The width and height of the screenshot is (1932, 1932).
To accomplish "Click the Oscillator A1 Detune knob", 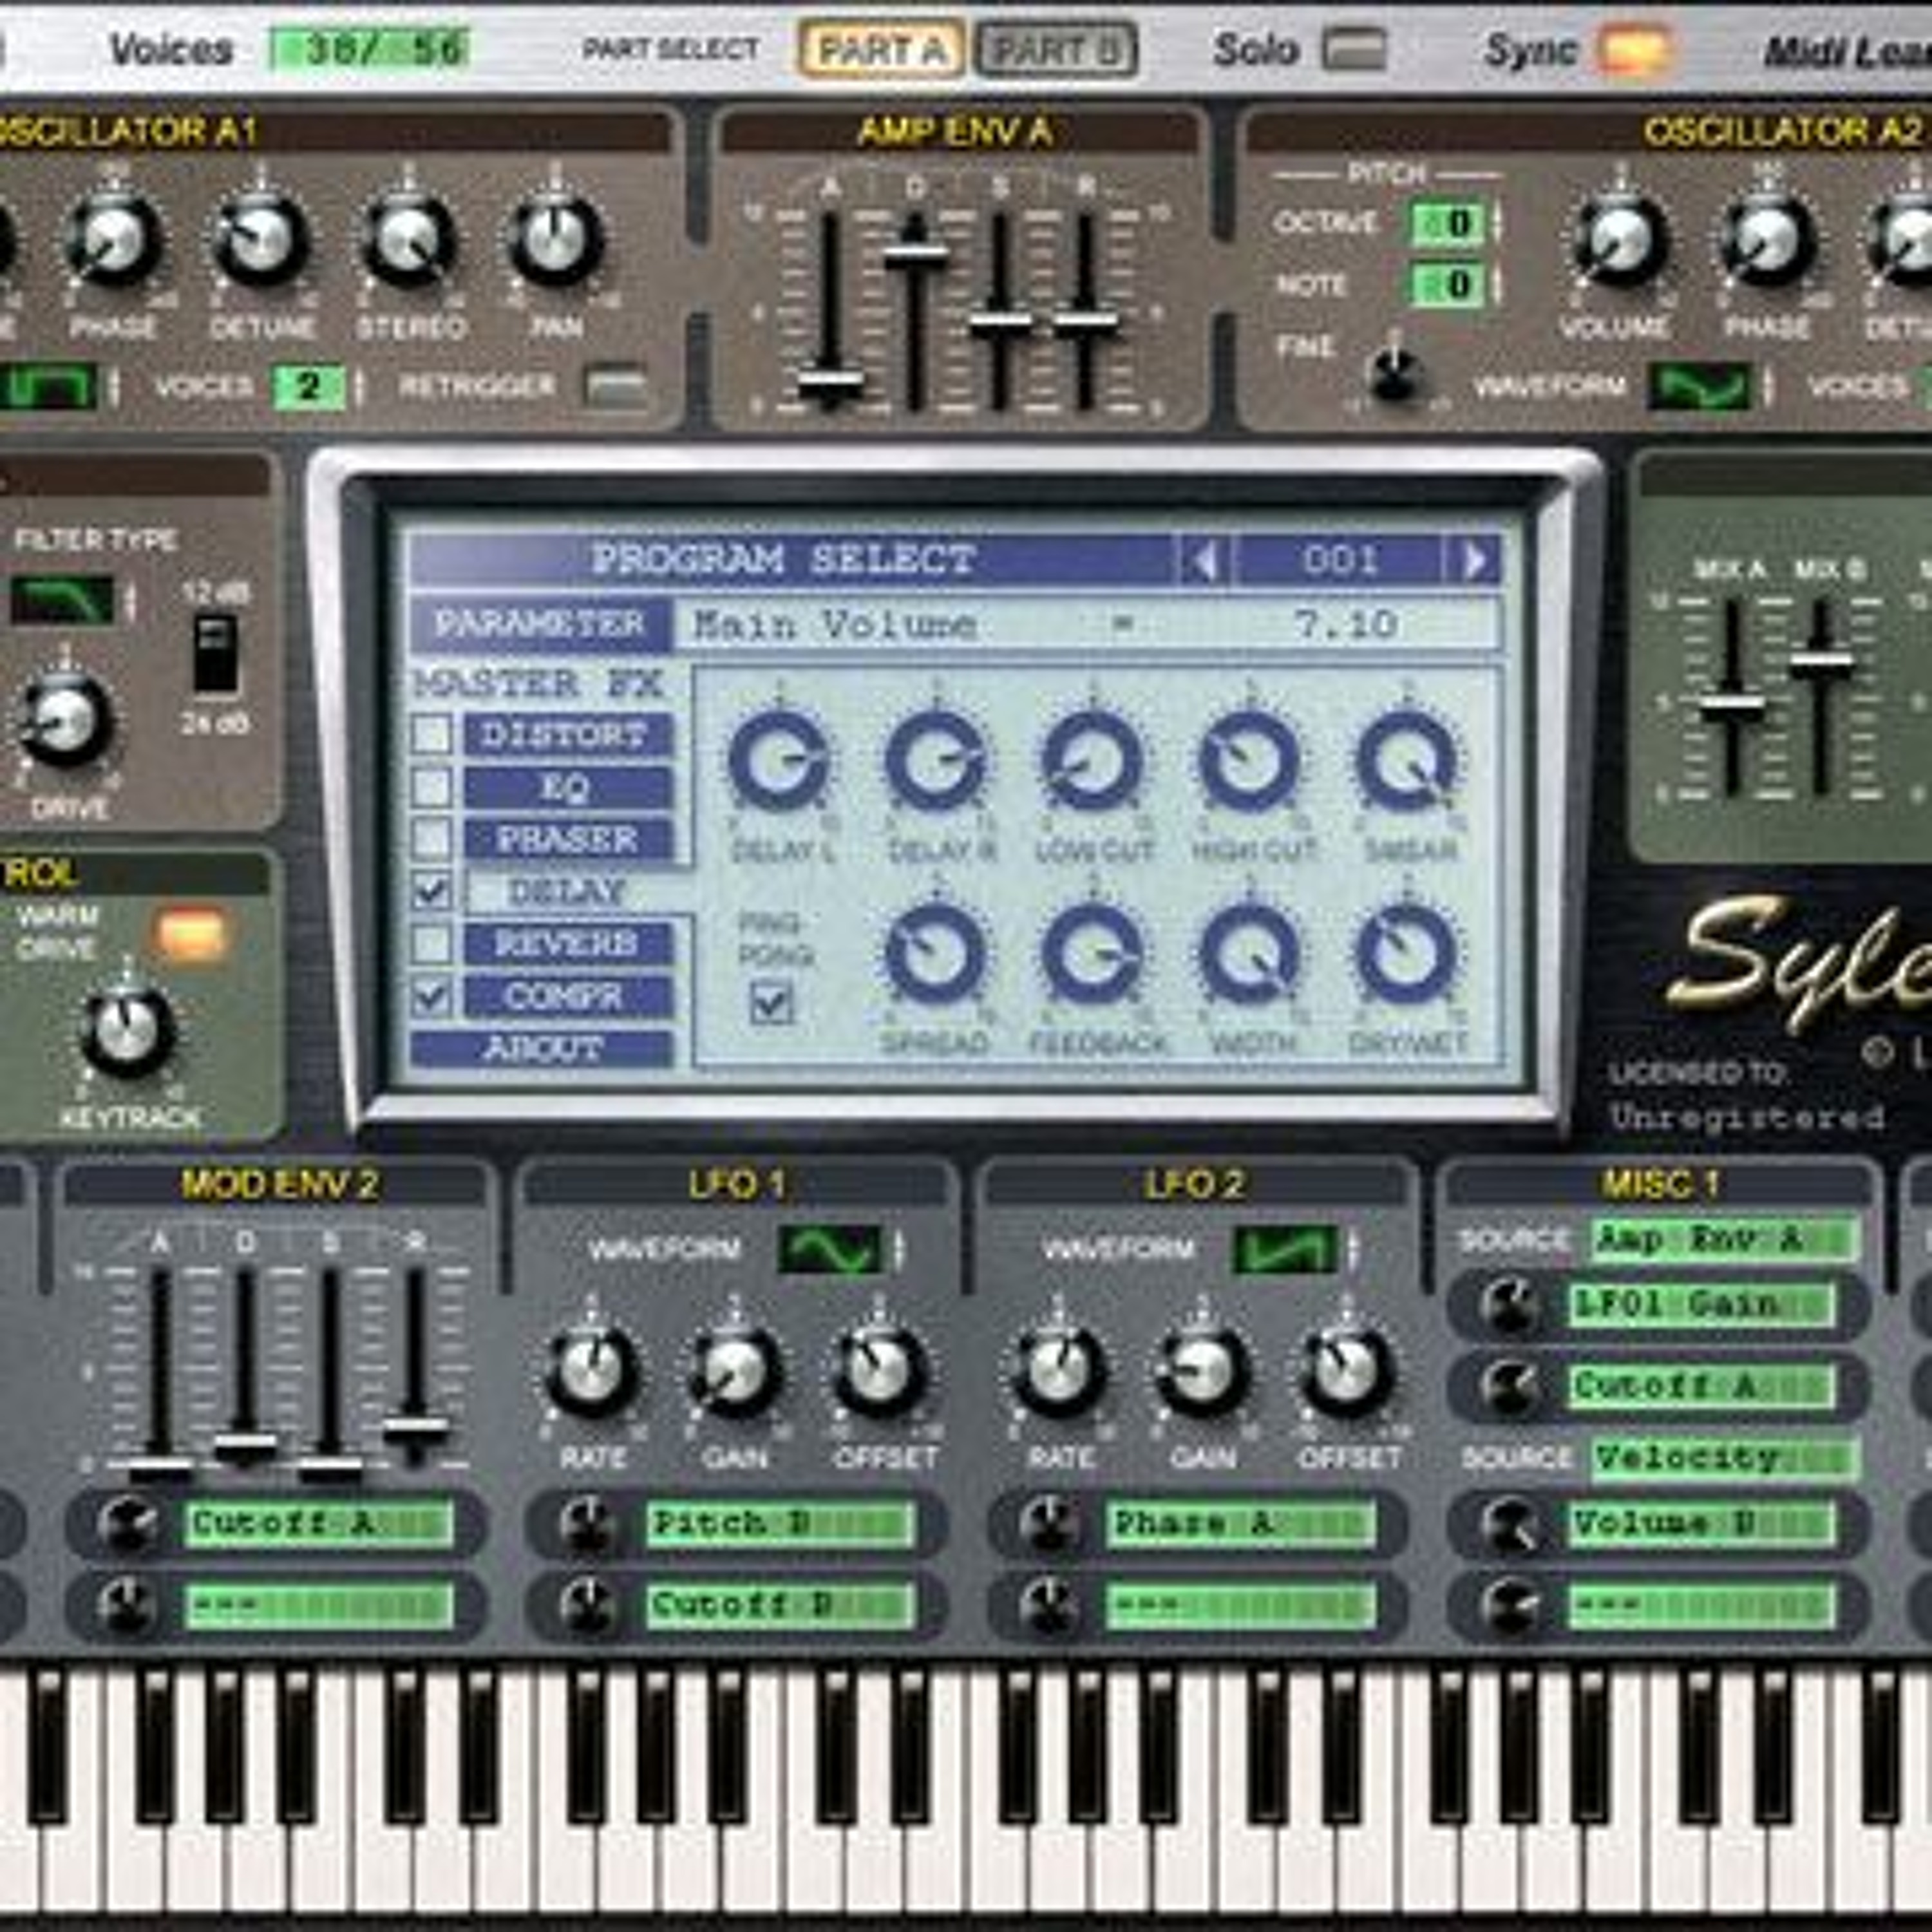I will click(261, 241).
